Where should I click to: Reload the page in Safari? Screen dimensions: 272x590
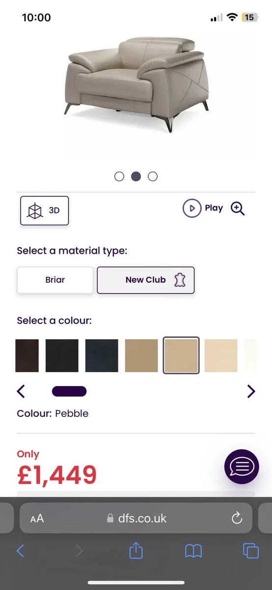coord(237,518)
